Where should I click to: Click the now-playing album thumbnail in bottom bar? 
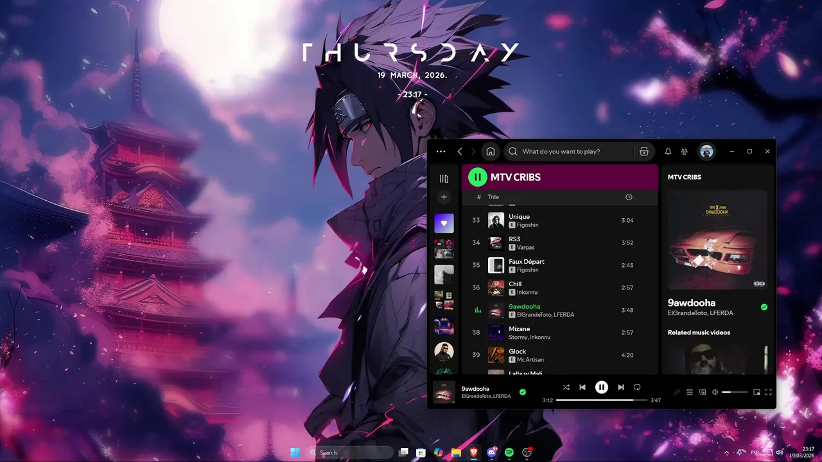pyautogui.click(x=444, y=392)
